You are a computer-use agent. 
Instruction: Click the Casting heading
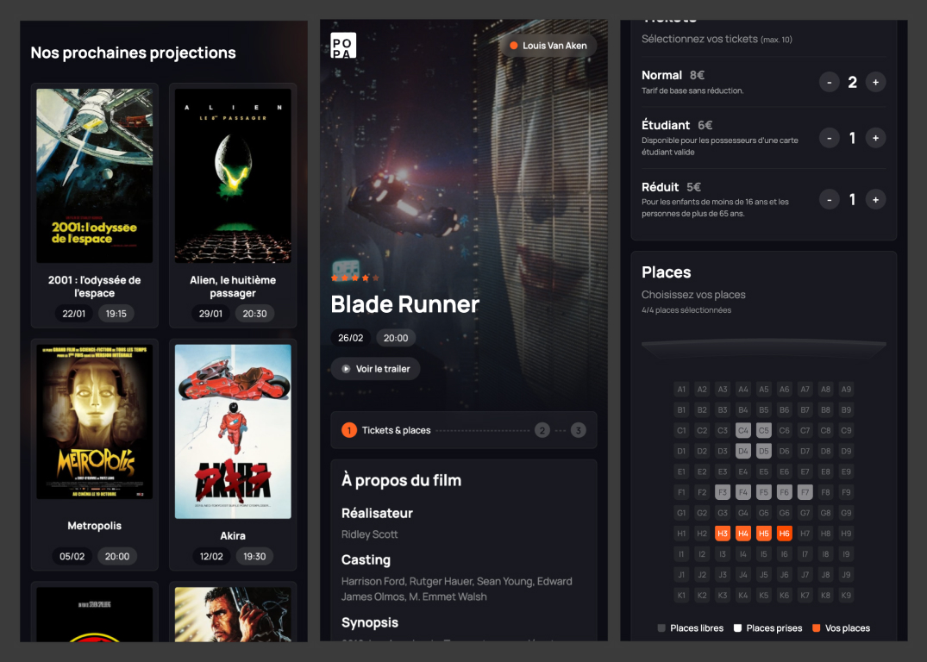coord(366,559)
